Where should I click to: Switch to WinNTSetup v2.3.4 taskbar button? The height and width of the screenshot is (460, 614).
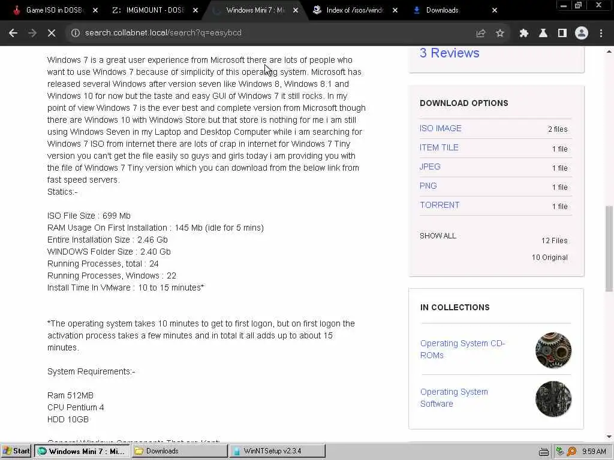277,451
